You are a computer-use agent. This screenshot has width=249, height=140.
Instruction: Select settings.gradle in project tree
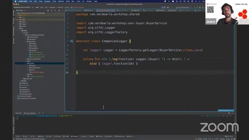coord(26,94)
